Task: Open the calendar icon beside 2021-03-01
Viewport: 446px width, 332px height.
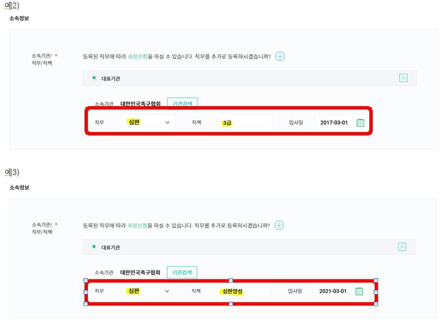Action: [359, 291]
